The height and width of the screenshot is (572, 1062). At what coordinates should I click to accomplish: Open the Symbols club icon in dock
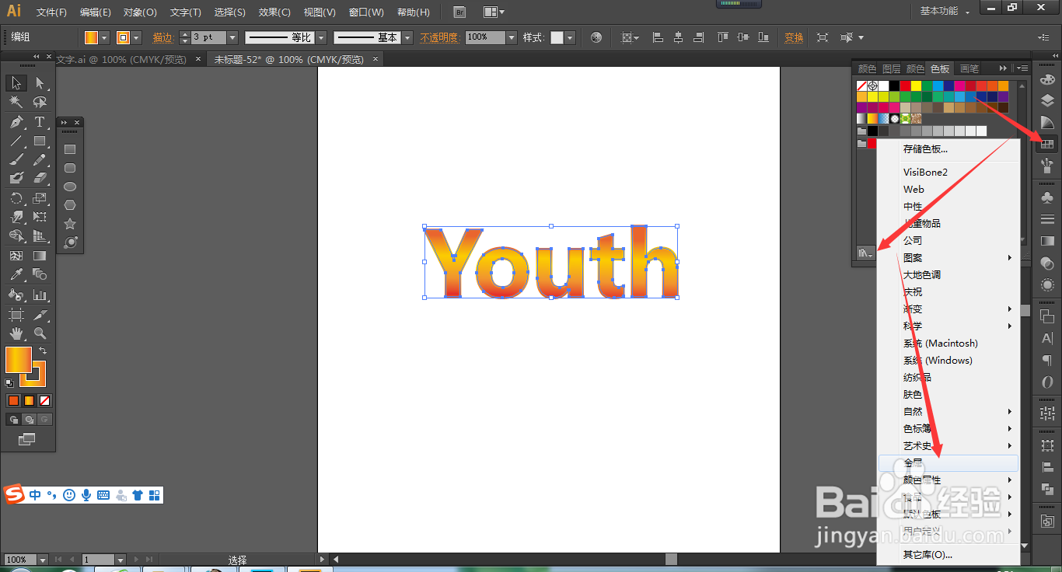click(1047, 197)
